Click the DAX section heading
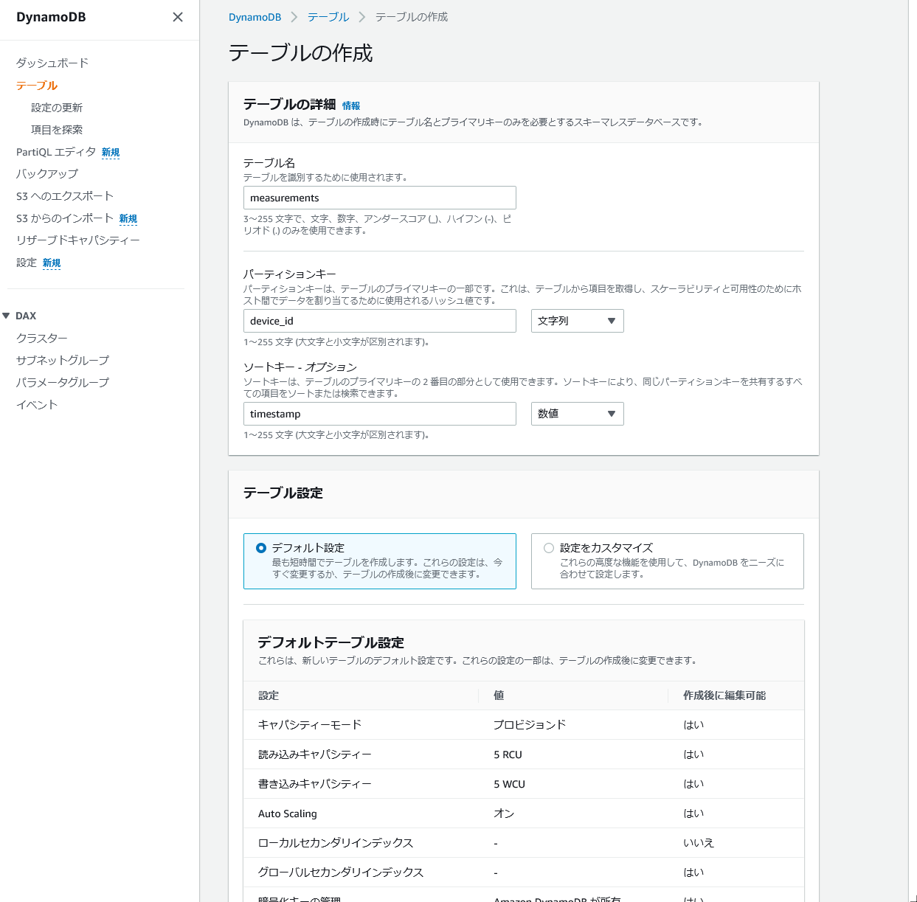917x902 pixels. point(26,316)
